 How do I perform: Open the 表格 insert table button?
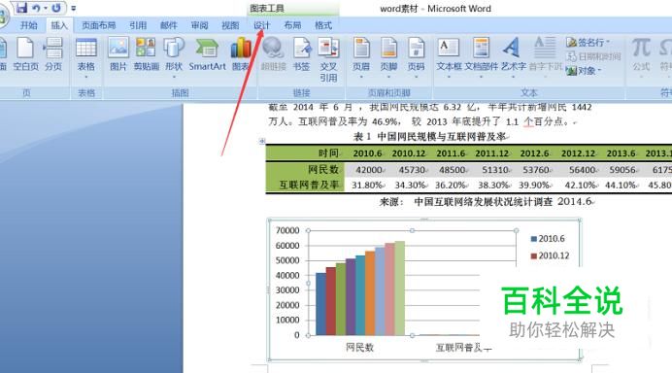[x=86, y=53]
